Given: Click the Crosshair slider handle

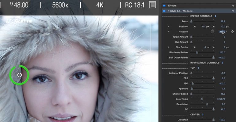Looking at the screenshot, I should [213, 120].
